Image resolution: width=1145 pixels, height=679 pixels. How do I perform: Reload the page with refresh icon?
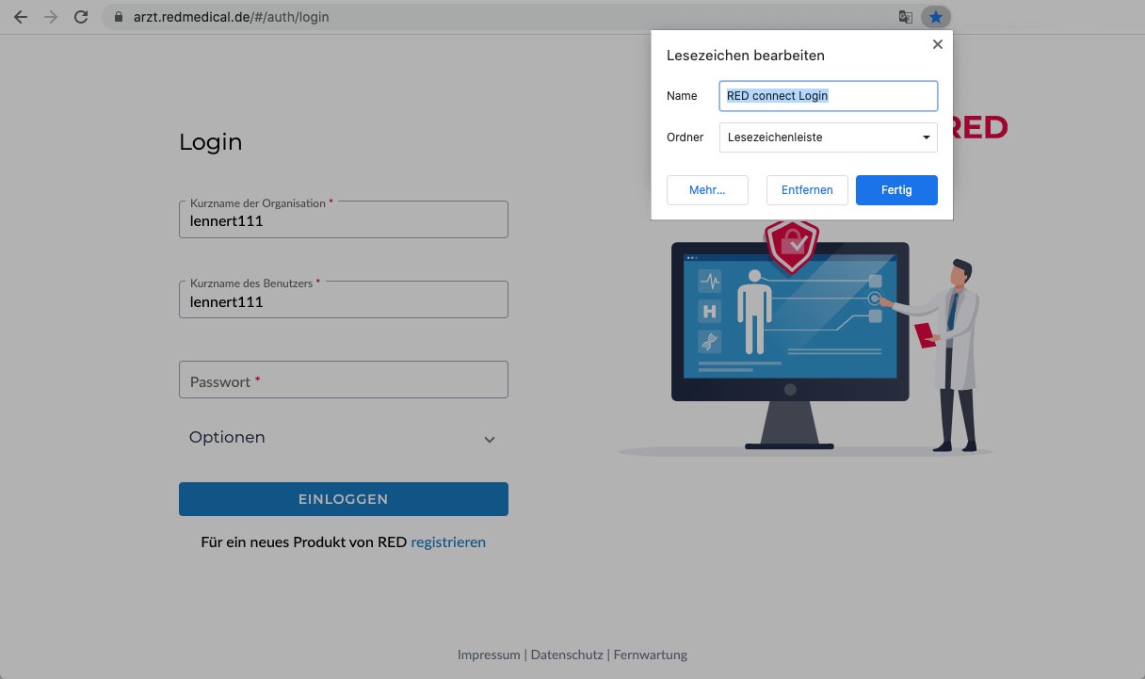[x=82, y=17]
